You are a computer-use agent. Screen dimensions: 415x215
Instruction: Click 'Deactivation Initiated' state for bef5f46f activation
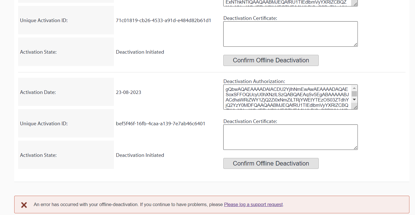(x=140, y=155)
